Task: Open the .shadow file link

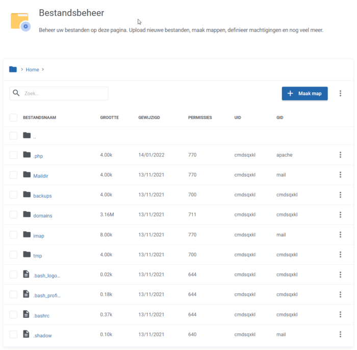Action: [x=42, y=336]
